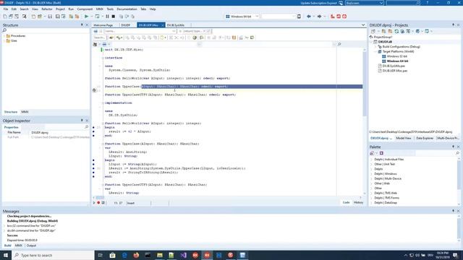463x260 pixels.
Task: Click the first red icon in main toolbar
Action: 333,17
